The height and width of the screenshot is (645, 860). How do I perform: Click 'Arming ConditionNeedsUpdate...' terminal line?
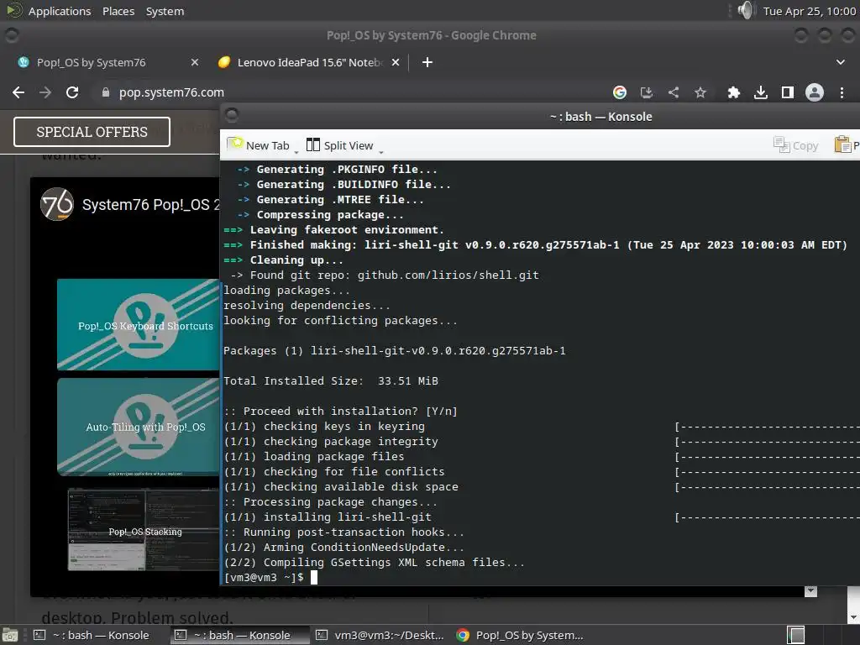click(343, 548)
